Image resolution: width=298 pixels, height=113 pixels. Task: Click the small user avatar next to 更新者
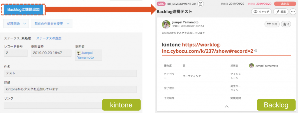pos(79,53)
